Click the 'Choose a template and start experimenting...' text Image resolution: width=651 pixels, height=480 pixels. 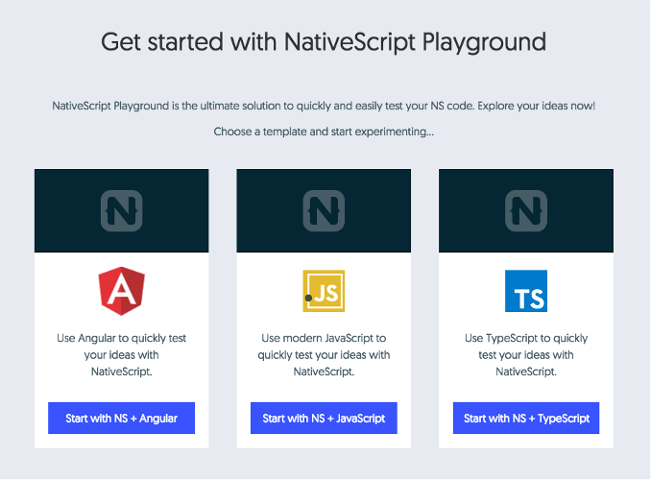(x=324, y=132)
